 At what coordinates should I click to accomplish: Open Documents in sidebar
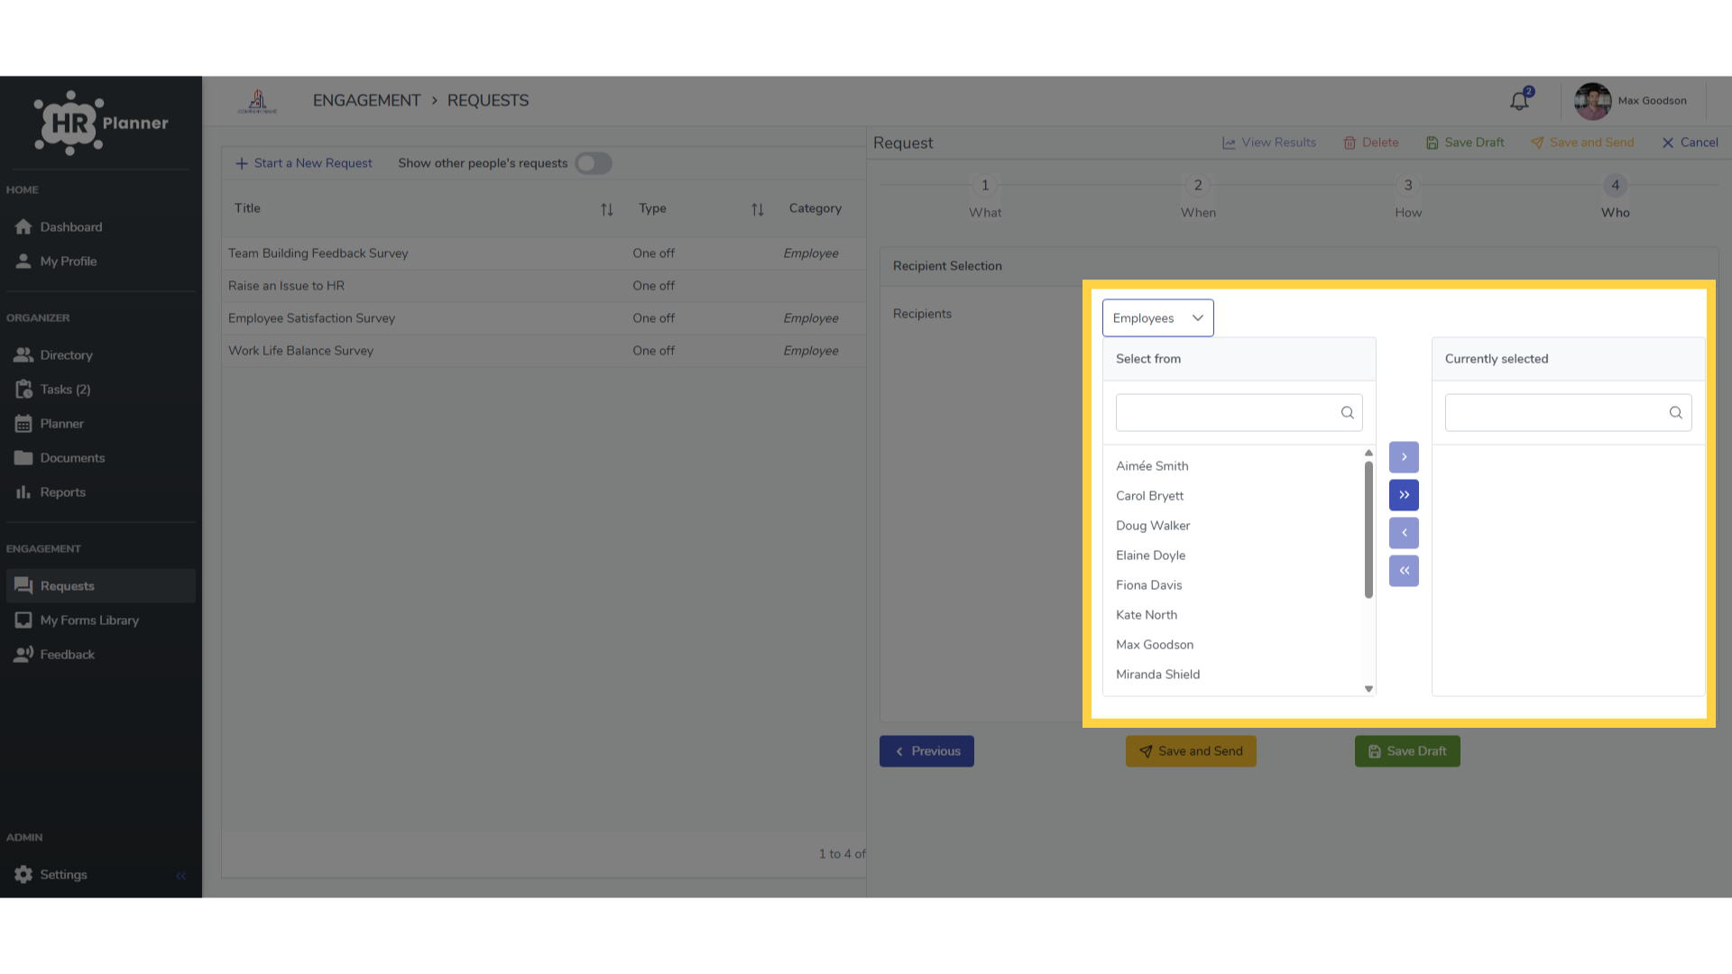point(100,458)
